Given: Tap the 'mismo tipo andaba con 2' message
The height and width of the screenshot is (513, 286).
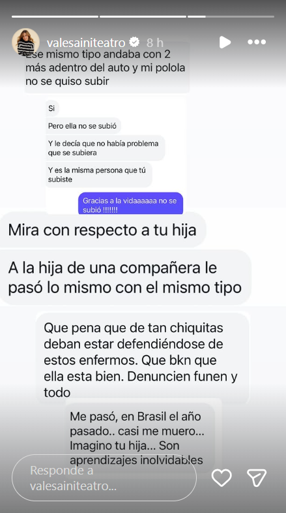Looking at the screenshot, I should coord(107,68).
